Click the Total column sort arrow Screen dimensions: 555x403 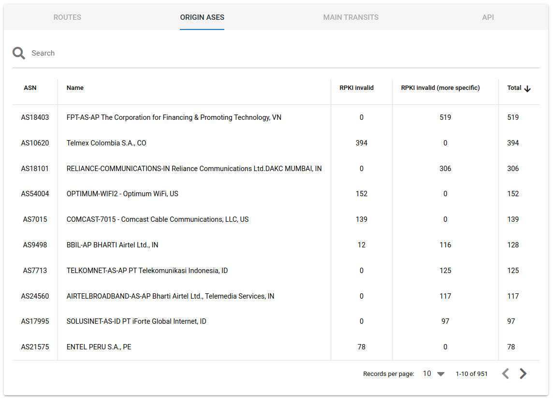[x=527, y=88]
